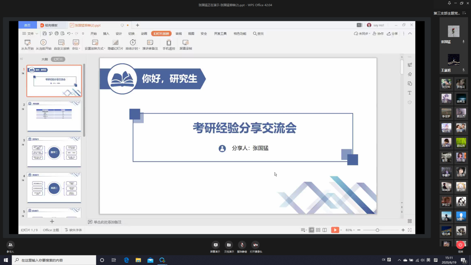Screen dimensions: 471x265
Task: Turn on camera with 打开摄像头
Action: tap(255, 245)
